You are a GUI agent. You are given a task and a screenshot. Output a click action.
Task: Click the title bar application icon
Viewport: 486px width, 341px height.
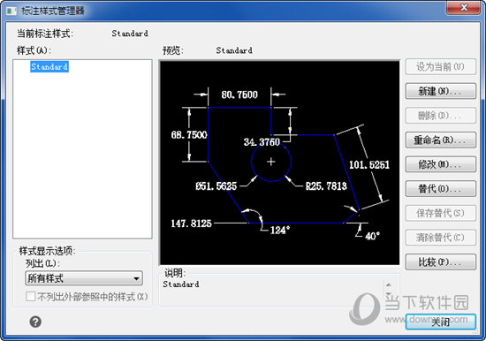coord(11,11)
